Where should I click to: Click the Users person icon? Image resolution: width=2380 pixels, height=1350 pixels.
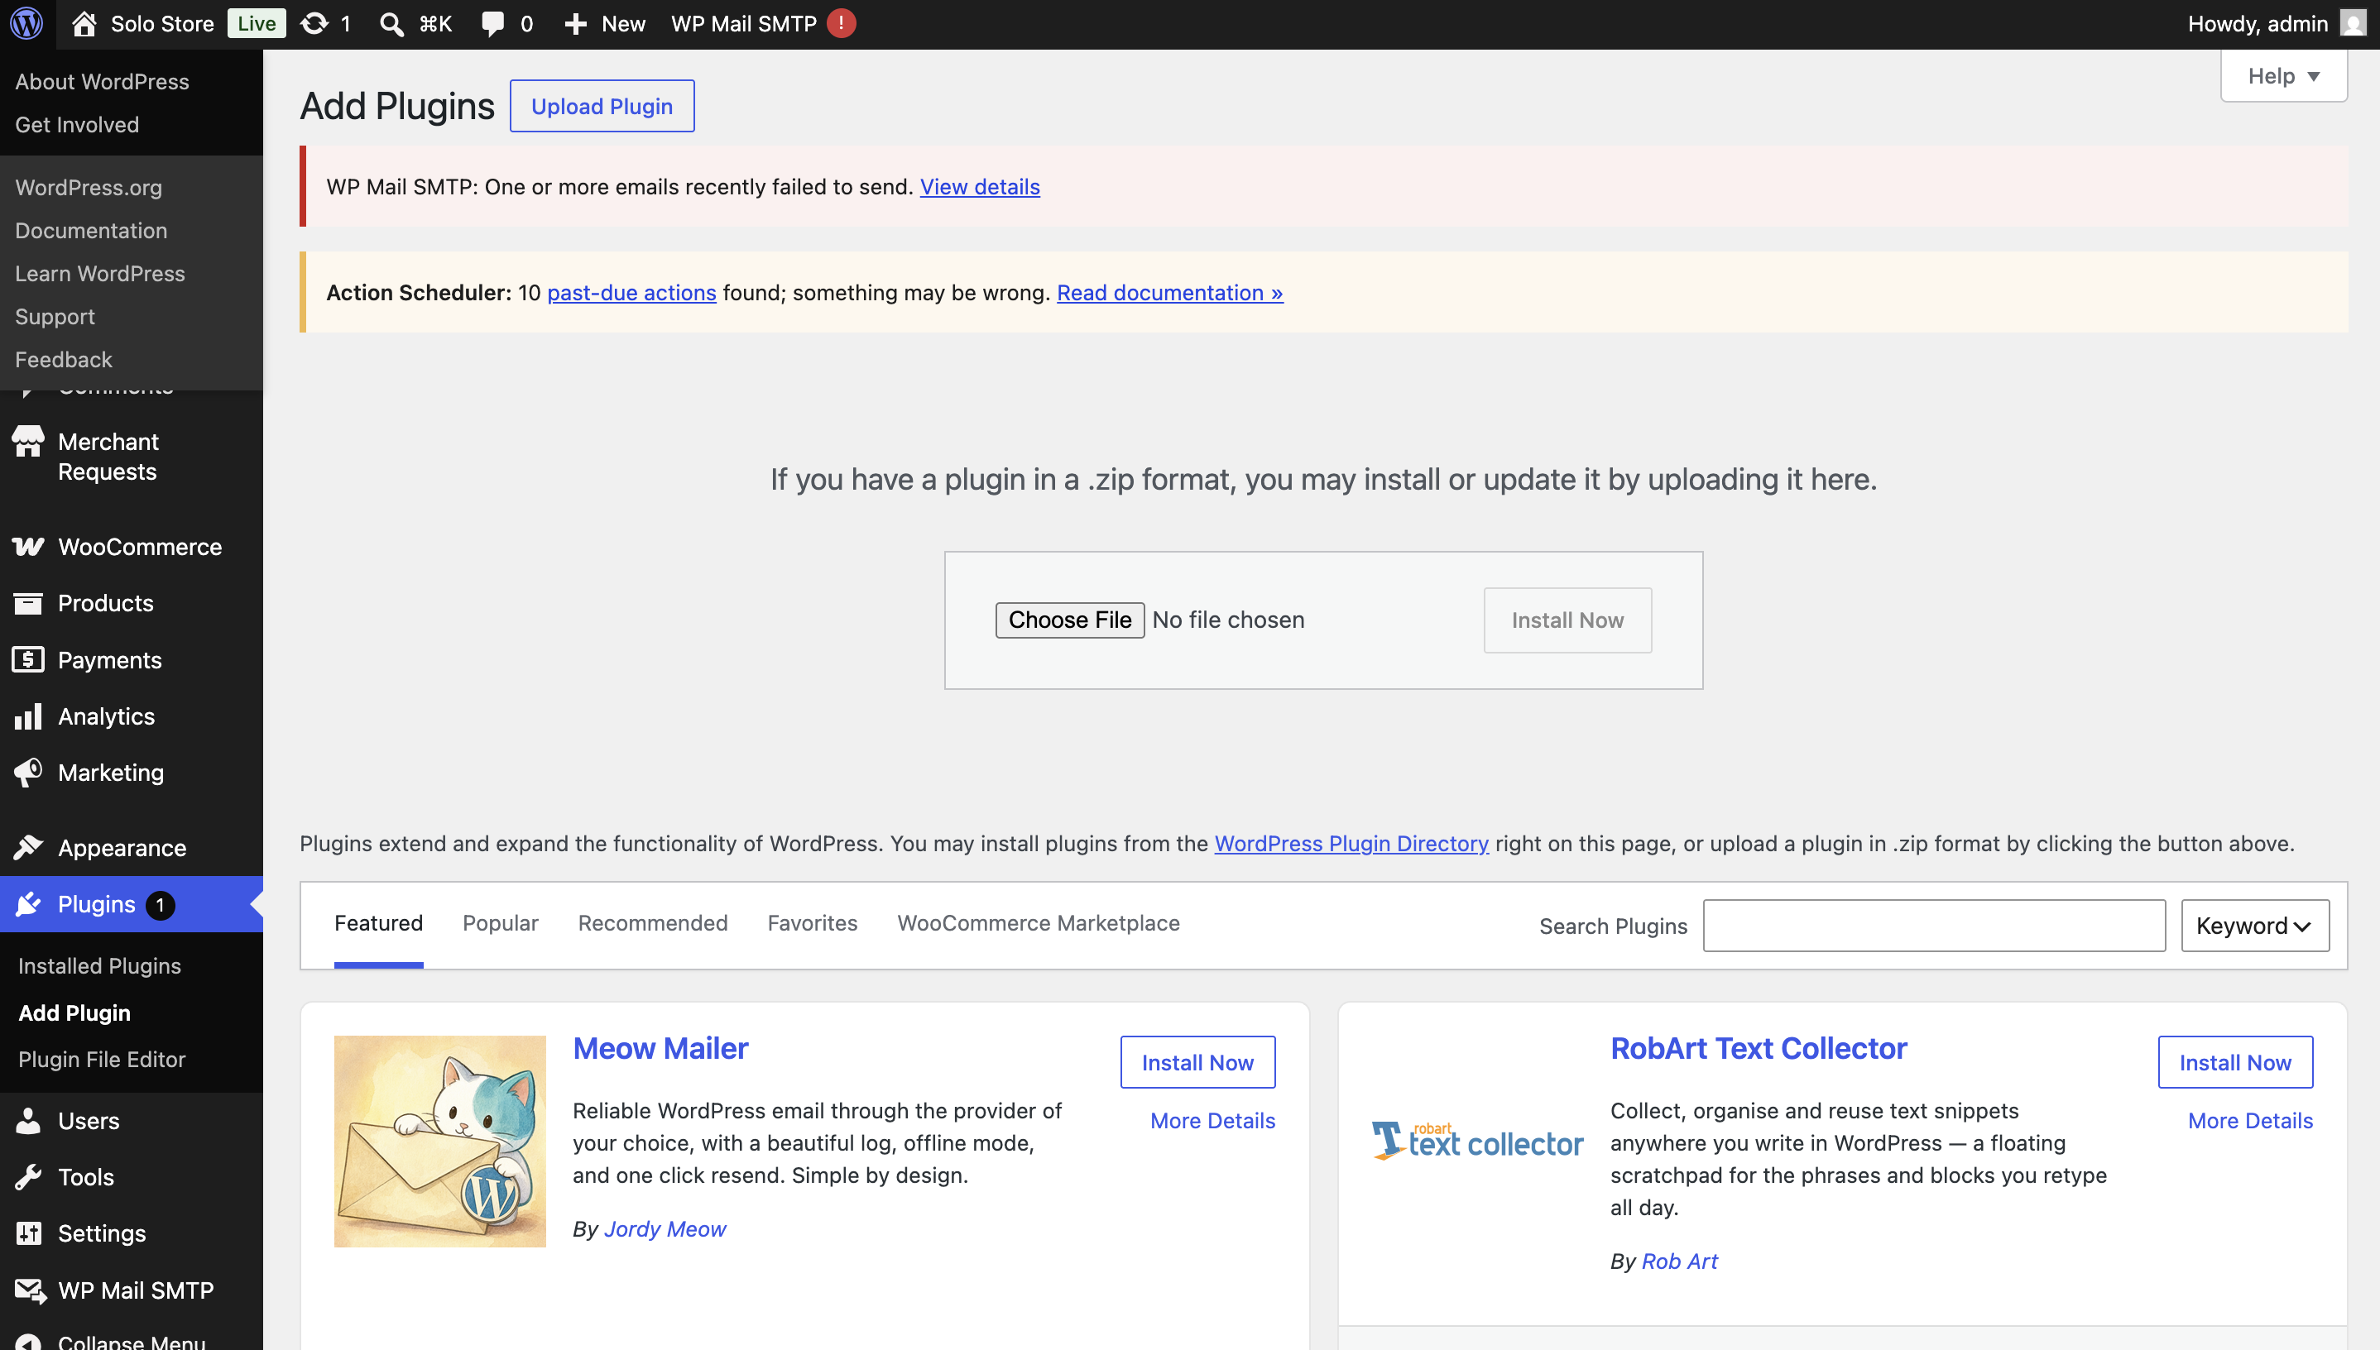(x=28, y=1121)
